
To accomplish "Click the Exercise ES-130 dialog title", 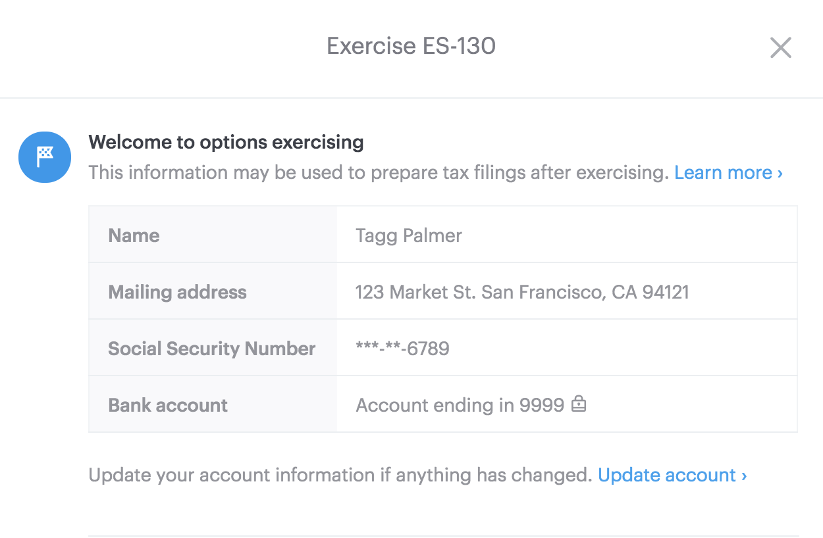I will 411,47.
